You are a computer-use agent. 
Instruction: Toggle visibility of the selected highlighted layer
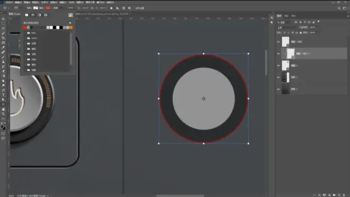coord(278,53)
